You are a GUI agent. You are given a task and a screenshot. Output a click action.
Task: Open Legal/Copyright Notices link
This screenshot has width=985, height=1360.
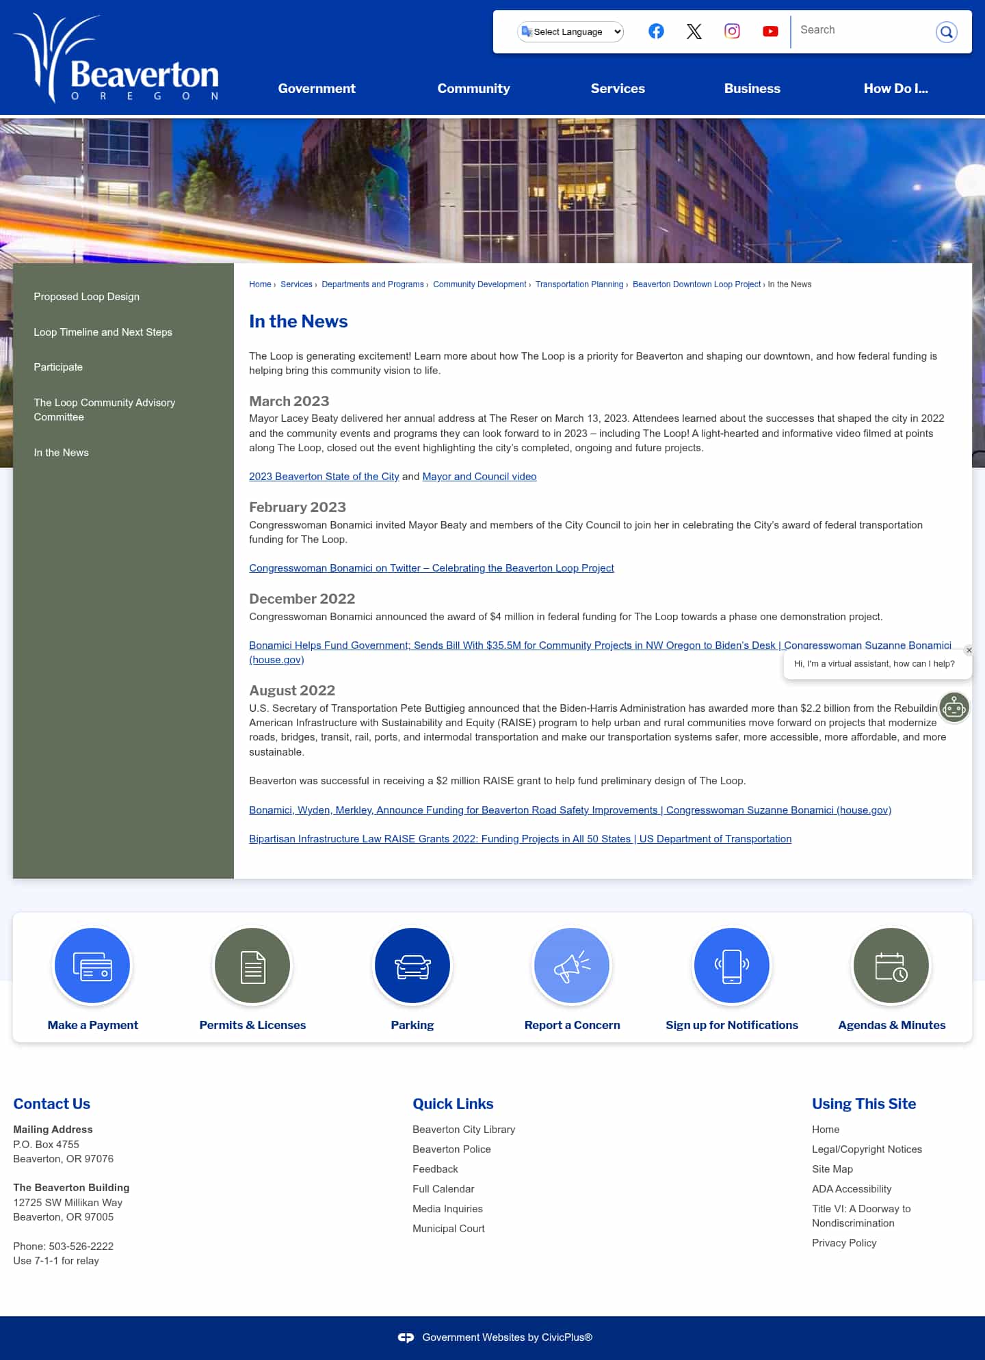coord(867,1149)
